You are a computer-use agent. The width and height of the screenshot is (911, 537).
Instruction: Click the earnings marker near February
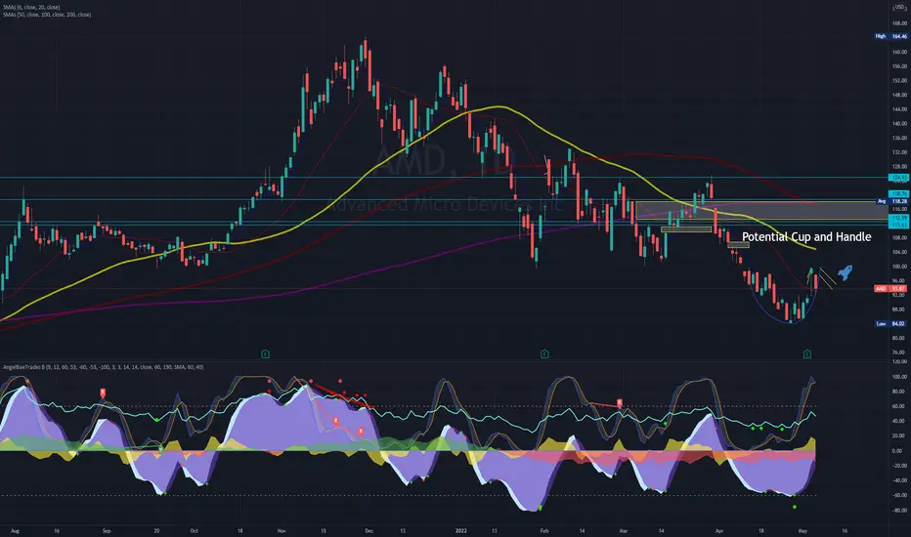click(x=545, y=353)
